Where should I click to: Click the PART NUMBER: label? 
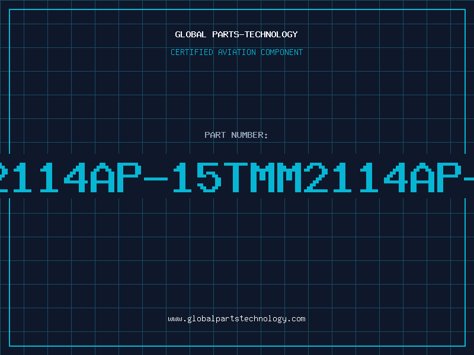click(236, 135)
